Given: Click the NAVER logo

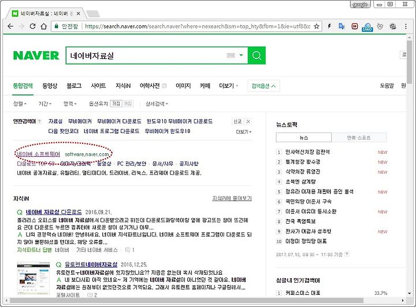Looking at the screenshot, I should (36, 56).
